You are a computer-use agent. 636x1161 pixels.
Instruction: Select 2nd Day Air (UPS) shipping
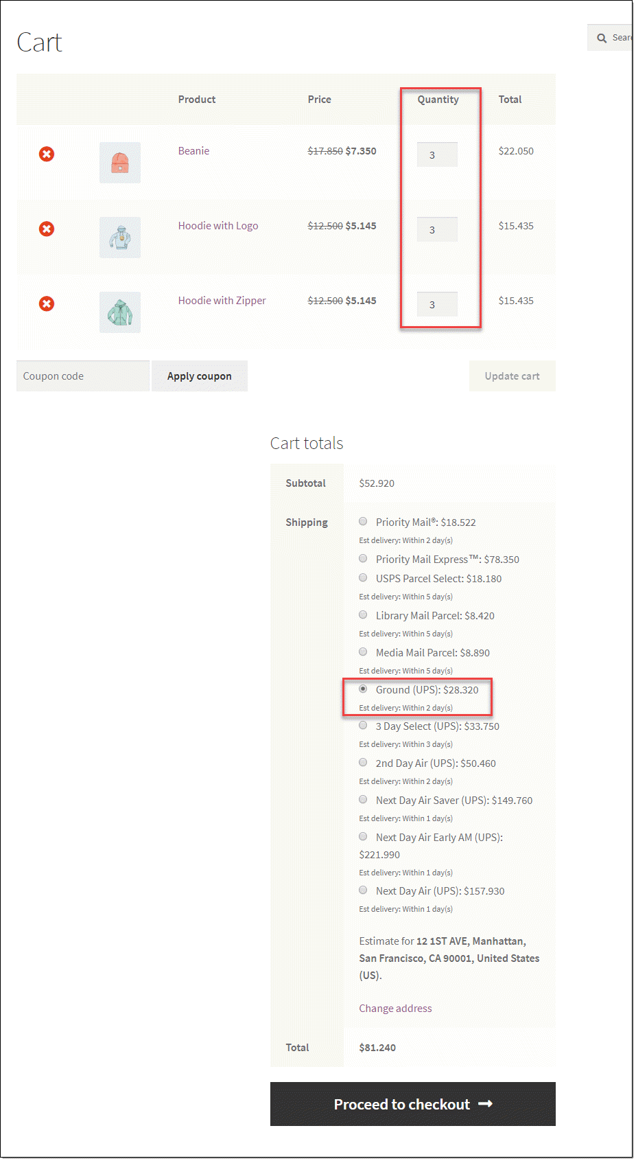[363, 763]
